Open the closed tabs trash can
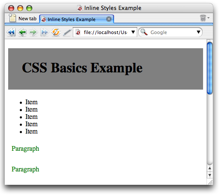The width and height of the screenshot is (222, 196). 203,18
